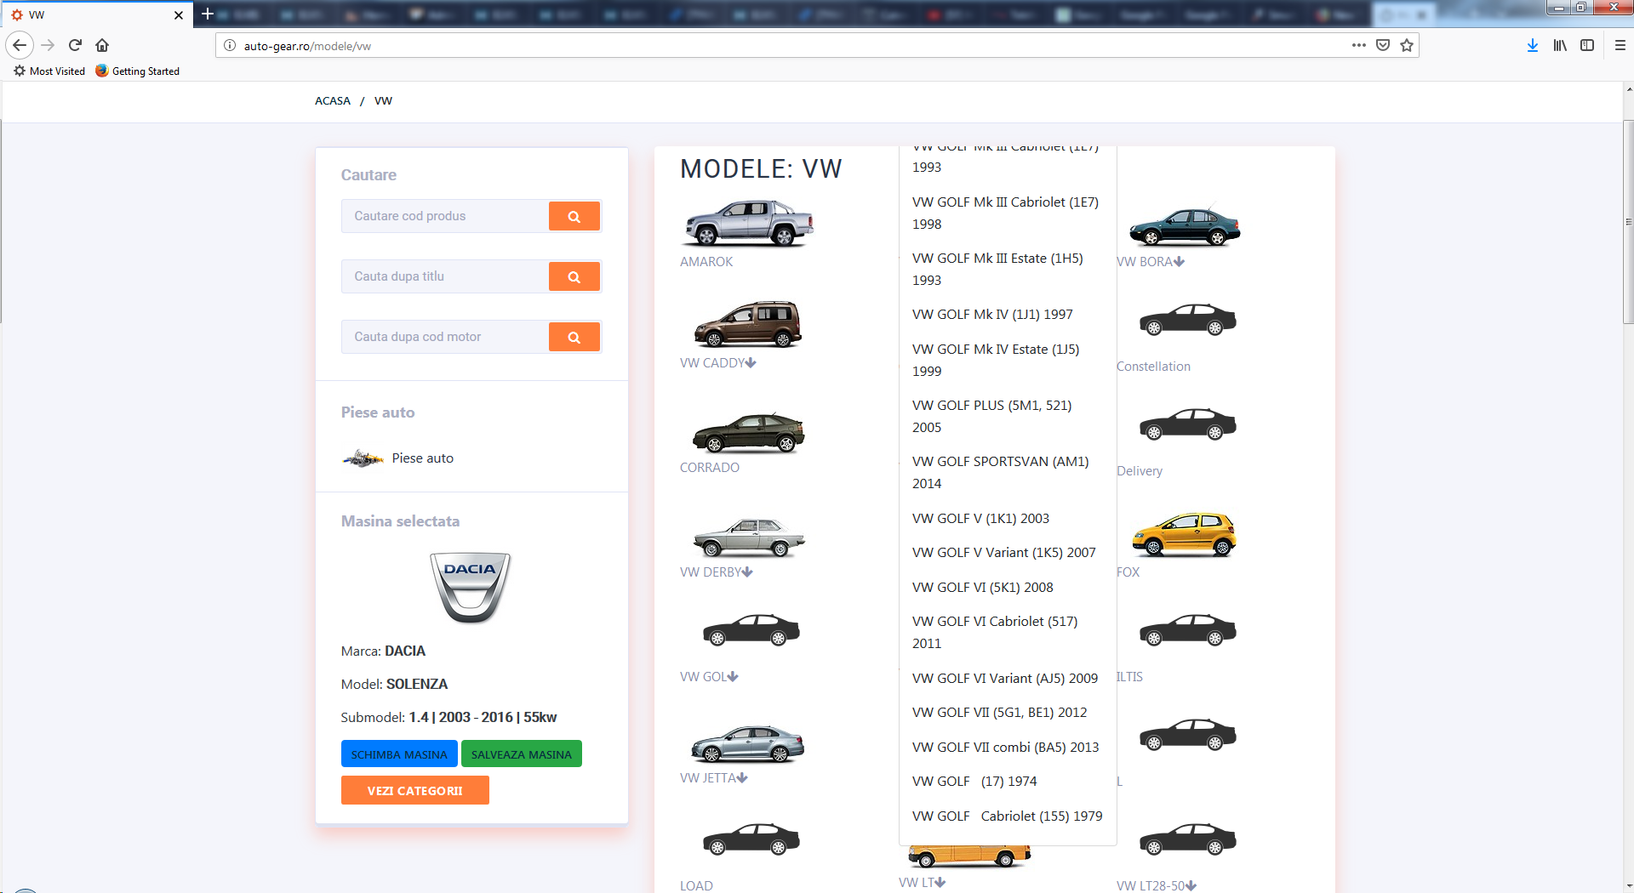Save page to Pocket icon
The width and height of the screenshot is (1634, 893).
(1383, 45)
